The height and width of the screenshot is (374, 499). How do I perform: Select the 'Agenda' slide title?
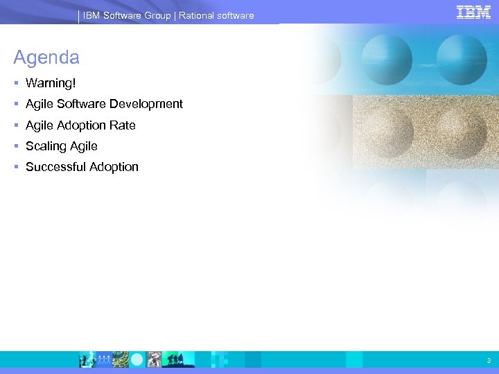(46, 57)
